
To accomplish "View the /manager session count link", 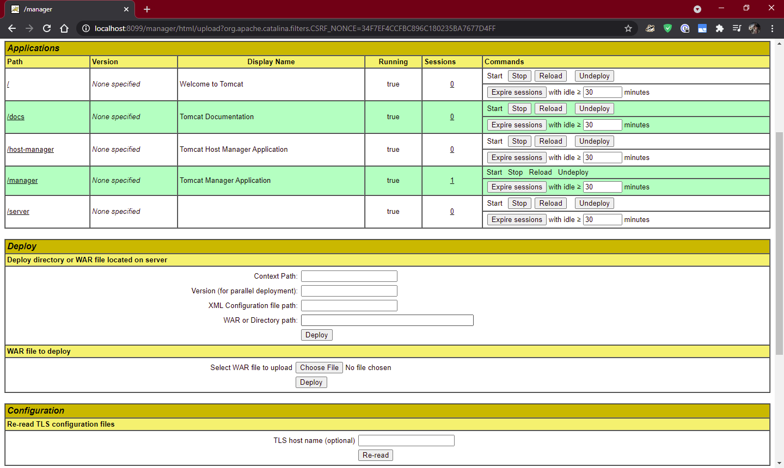I will click(x=452, y=180).
